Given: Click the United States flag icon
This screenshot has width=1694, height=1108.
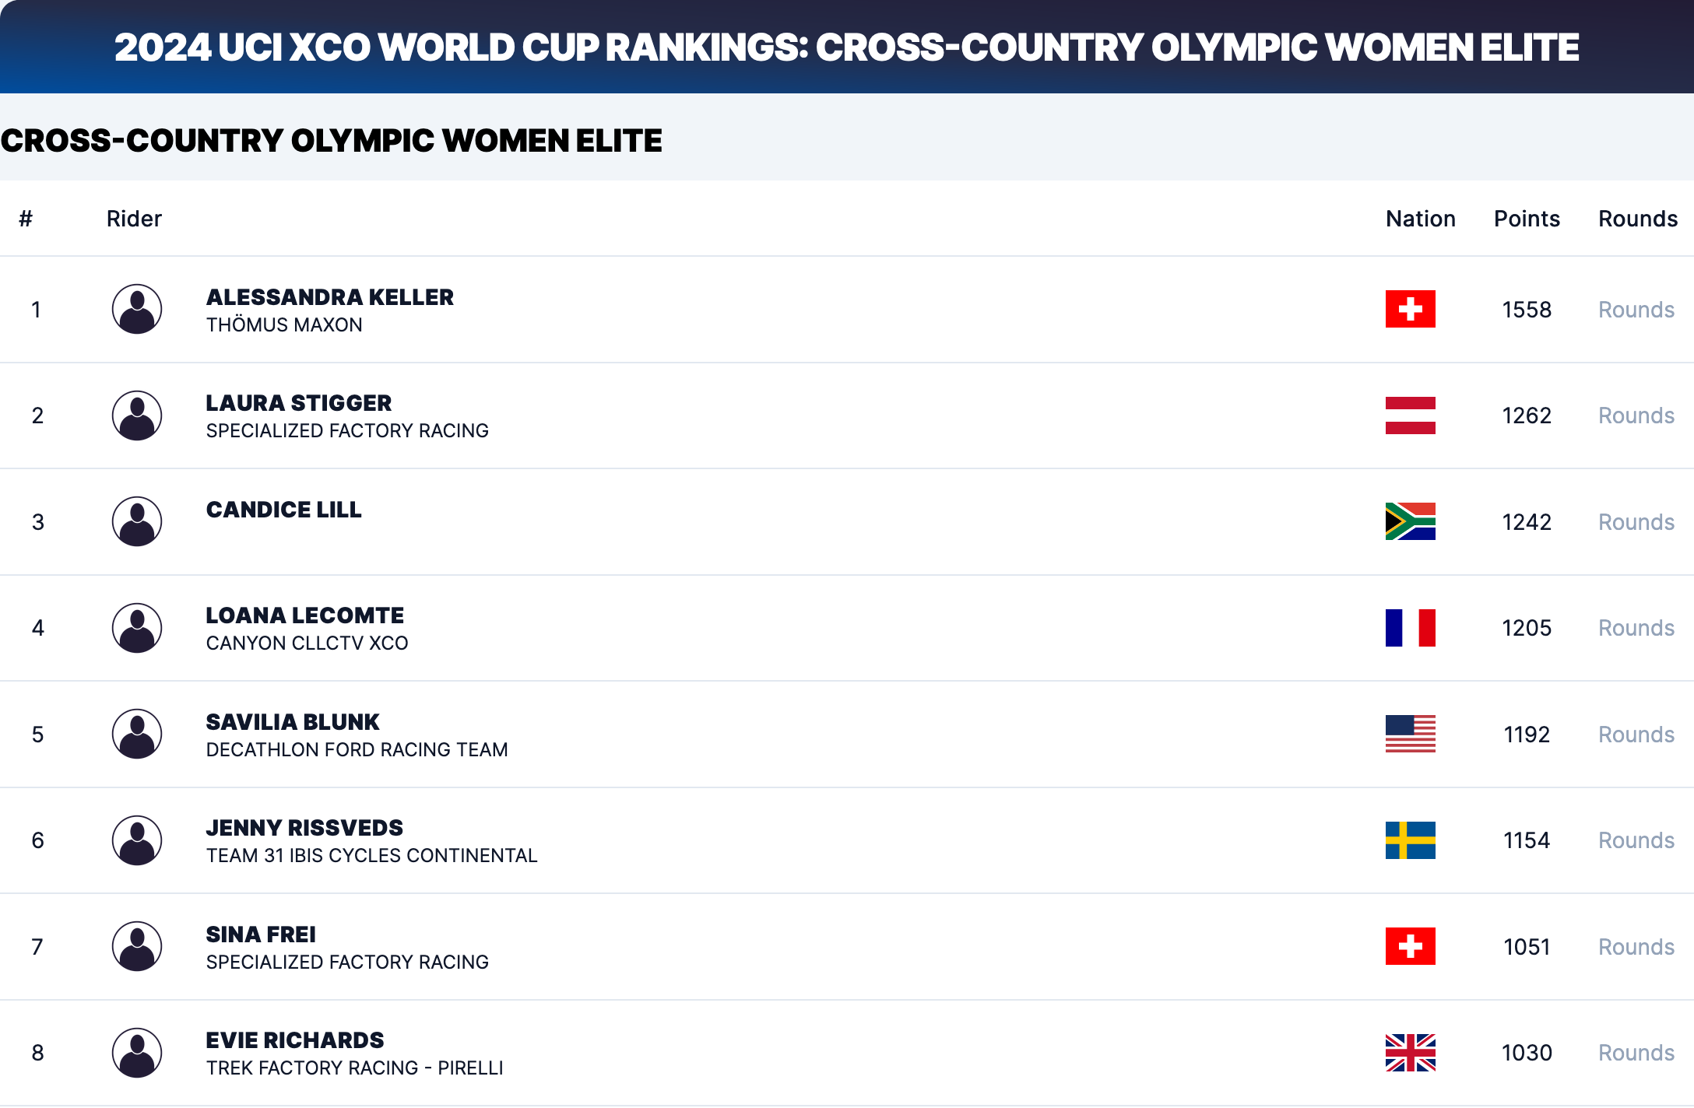Looking at the screenshot, I should [x=1410, y=734].
